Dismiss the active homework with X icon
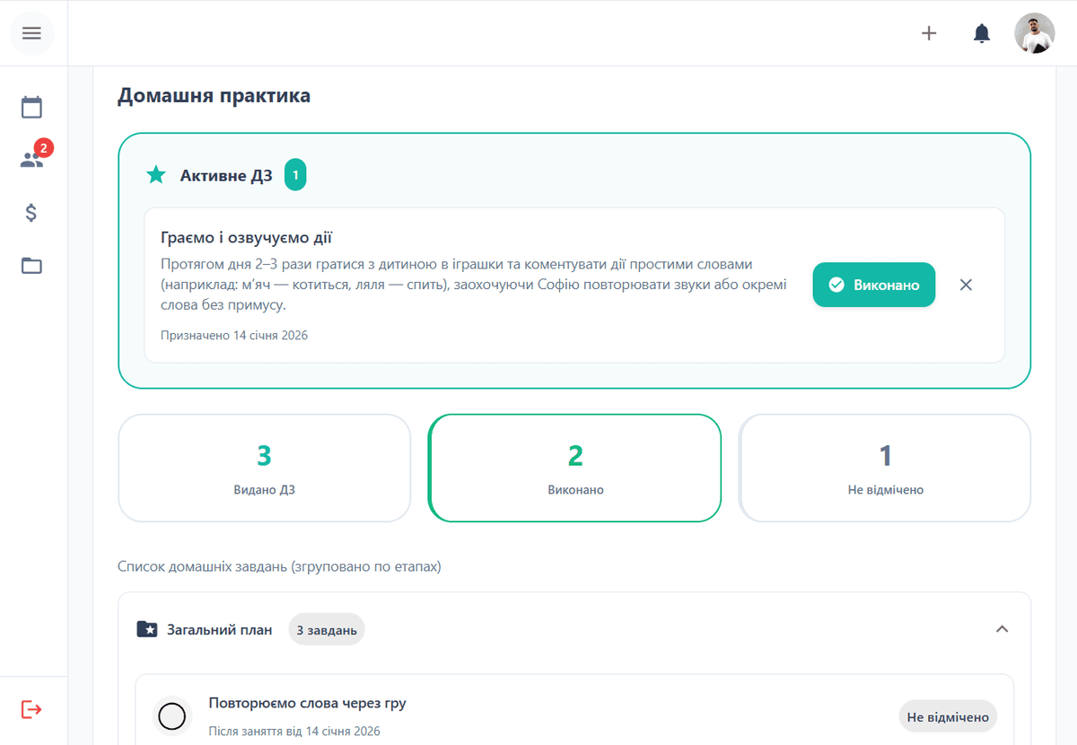Viewport: 1077px width, 745px height. pos(966,285)
